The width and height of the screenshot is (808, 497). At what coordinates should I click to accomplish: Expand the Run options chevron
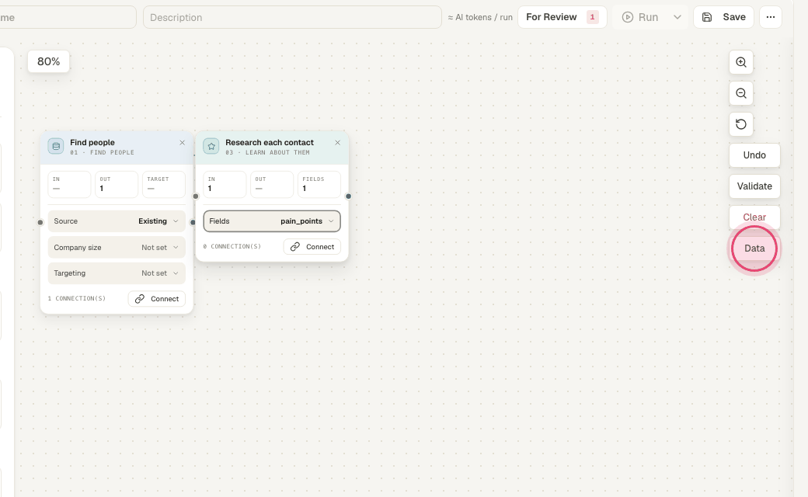[677, 17]
